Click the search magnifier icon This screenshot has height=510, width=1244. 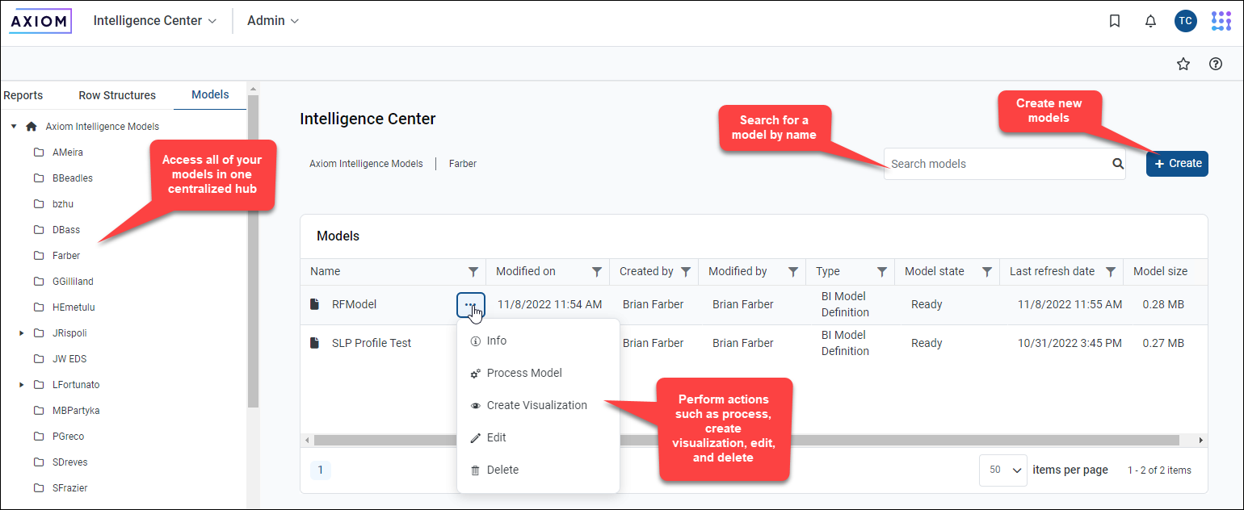(x=1118, y=164)
